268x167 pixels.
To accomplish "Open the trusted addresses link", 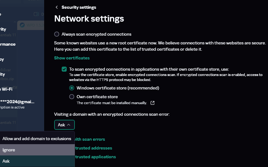I will pyautogui.click(x=93, y=148).
